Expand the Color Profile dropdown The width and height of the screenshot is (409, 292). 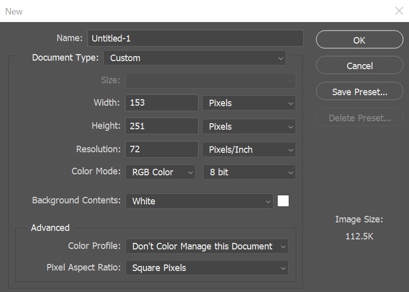(207, 246)
